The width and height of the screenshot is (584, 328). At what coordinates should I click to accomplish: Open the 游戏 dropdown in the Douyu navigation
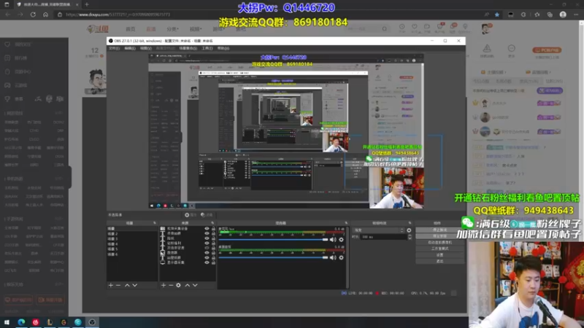pyautogui.click(x=218, y=29)
